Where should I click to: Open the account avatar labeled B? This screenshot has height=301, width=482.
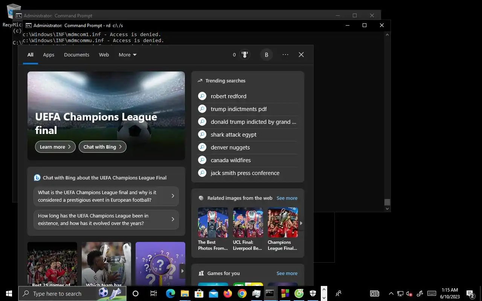coord(266,55)
